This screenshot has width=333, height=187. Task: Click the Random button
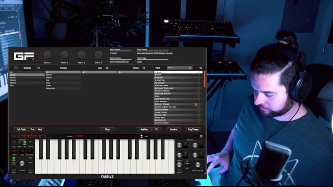pyautogui.click(x=174, y=129)
